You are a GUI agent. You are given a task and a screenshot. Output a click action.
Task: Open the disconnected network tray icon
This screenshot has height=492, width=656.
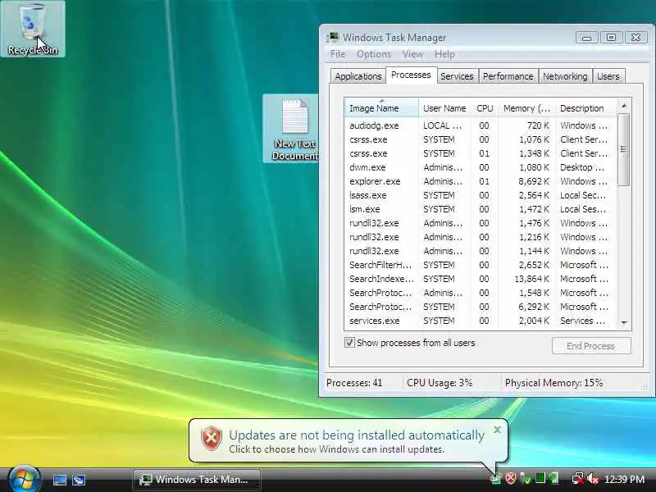(x=578, y=478)
